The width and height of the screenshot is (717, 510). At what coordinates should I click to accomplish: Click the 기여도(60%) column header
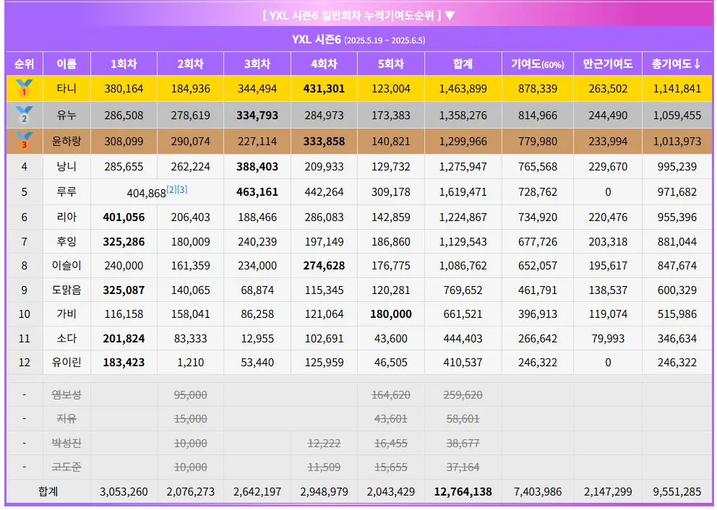coord(538,64)
